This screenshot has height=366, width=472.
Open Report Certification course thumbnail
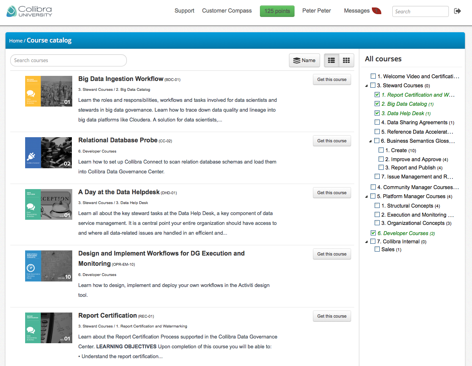coord(49,328)
